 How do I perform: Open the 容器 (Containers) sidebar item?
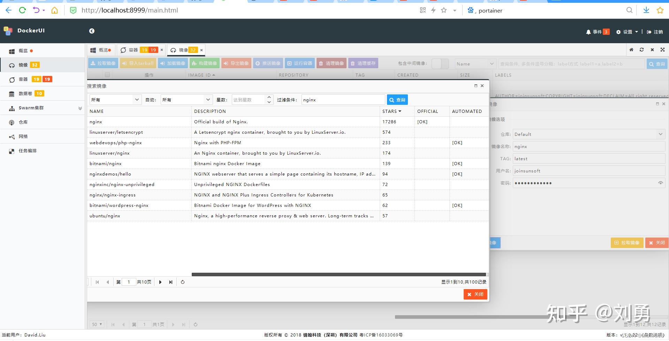pyautogui.click(x=23, y=79)
